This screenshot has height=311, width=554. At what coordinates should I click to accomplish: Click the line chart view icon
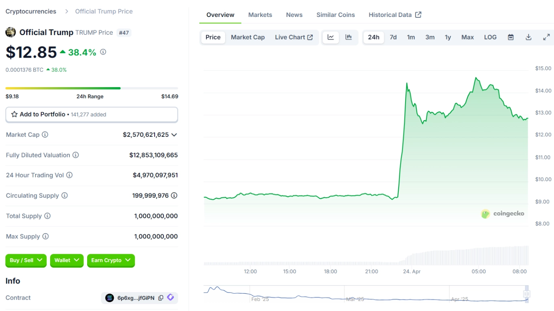coord(330,37)
